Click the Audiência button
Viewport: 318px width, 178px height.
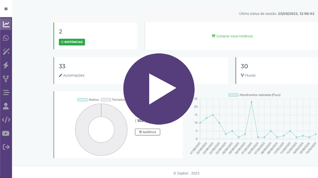pos(147,132)
